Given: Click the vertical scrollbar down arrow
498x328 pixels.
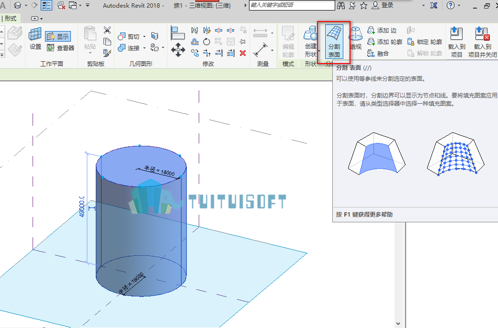Looking at the screenshot, I should (x=398, y=324).
